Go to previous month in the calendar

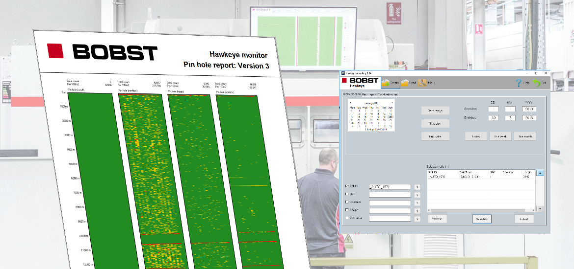[x=351, y=103]
